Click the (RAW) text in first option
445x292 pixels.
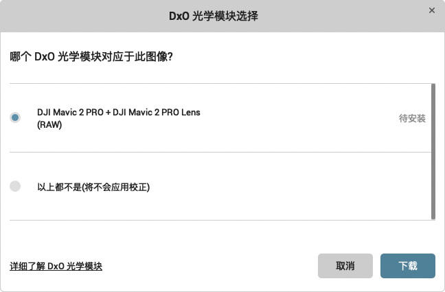click(x=49, y=124)
